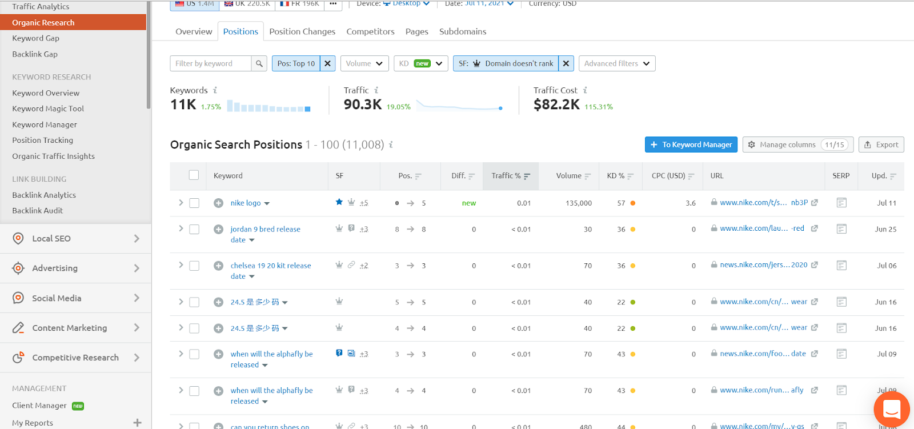Expand the chelsea 19 20 kit release row
914x429 pixels.
pyautogui.click(x=181, y=265)
